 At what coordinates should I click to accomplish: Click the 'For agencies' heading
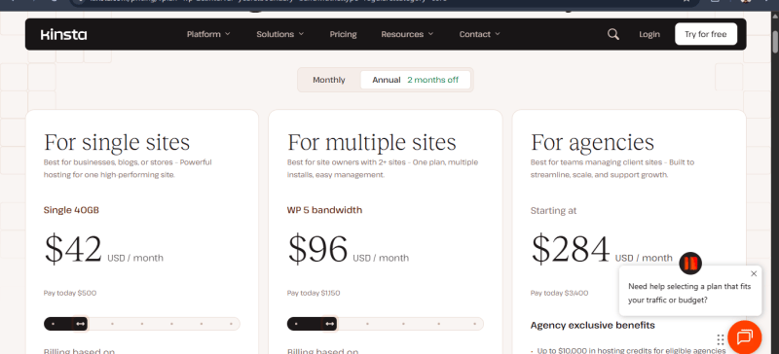(x=592, y=143)
